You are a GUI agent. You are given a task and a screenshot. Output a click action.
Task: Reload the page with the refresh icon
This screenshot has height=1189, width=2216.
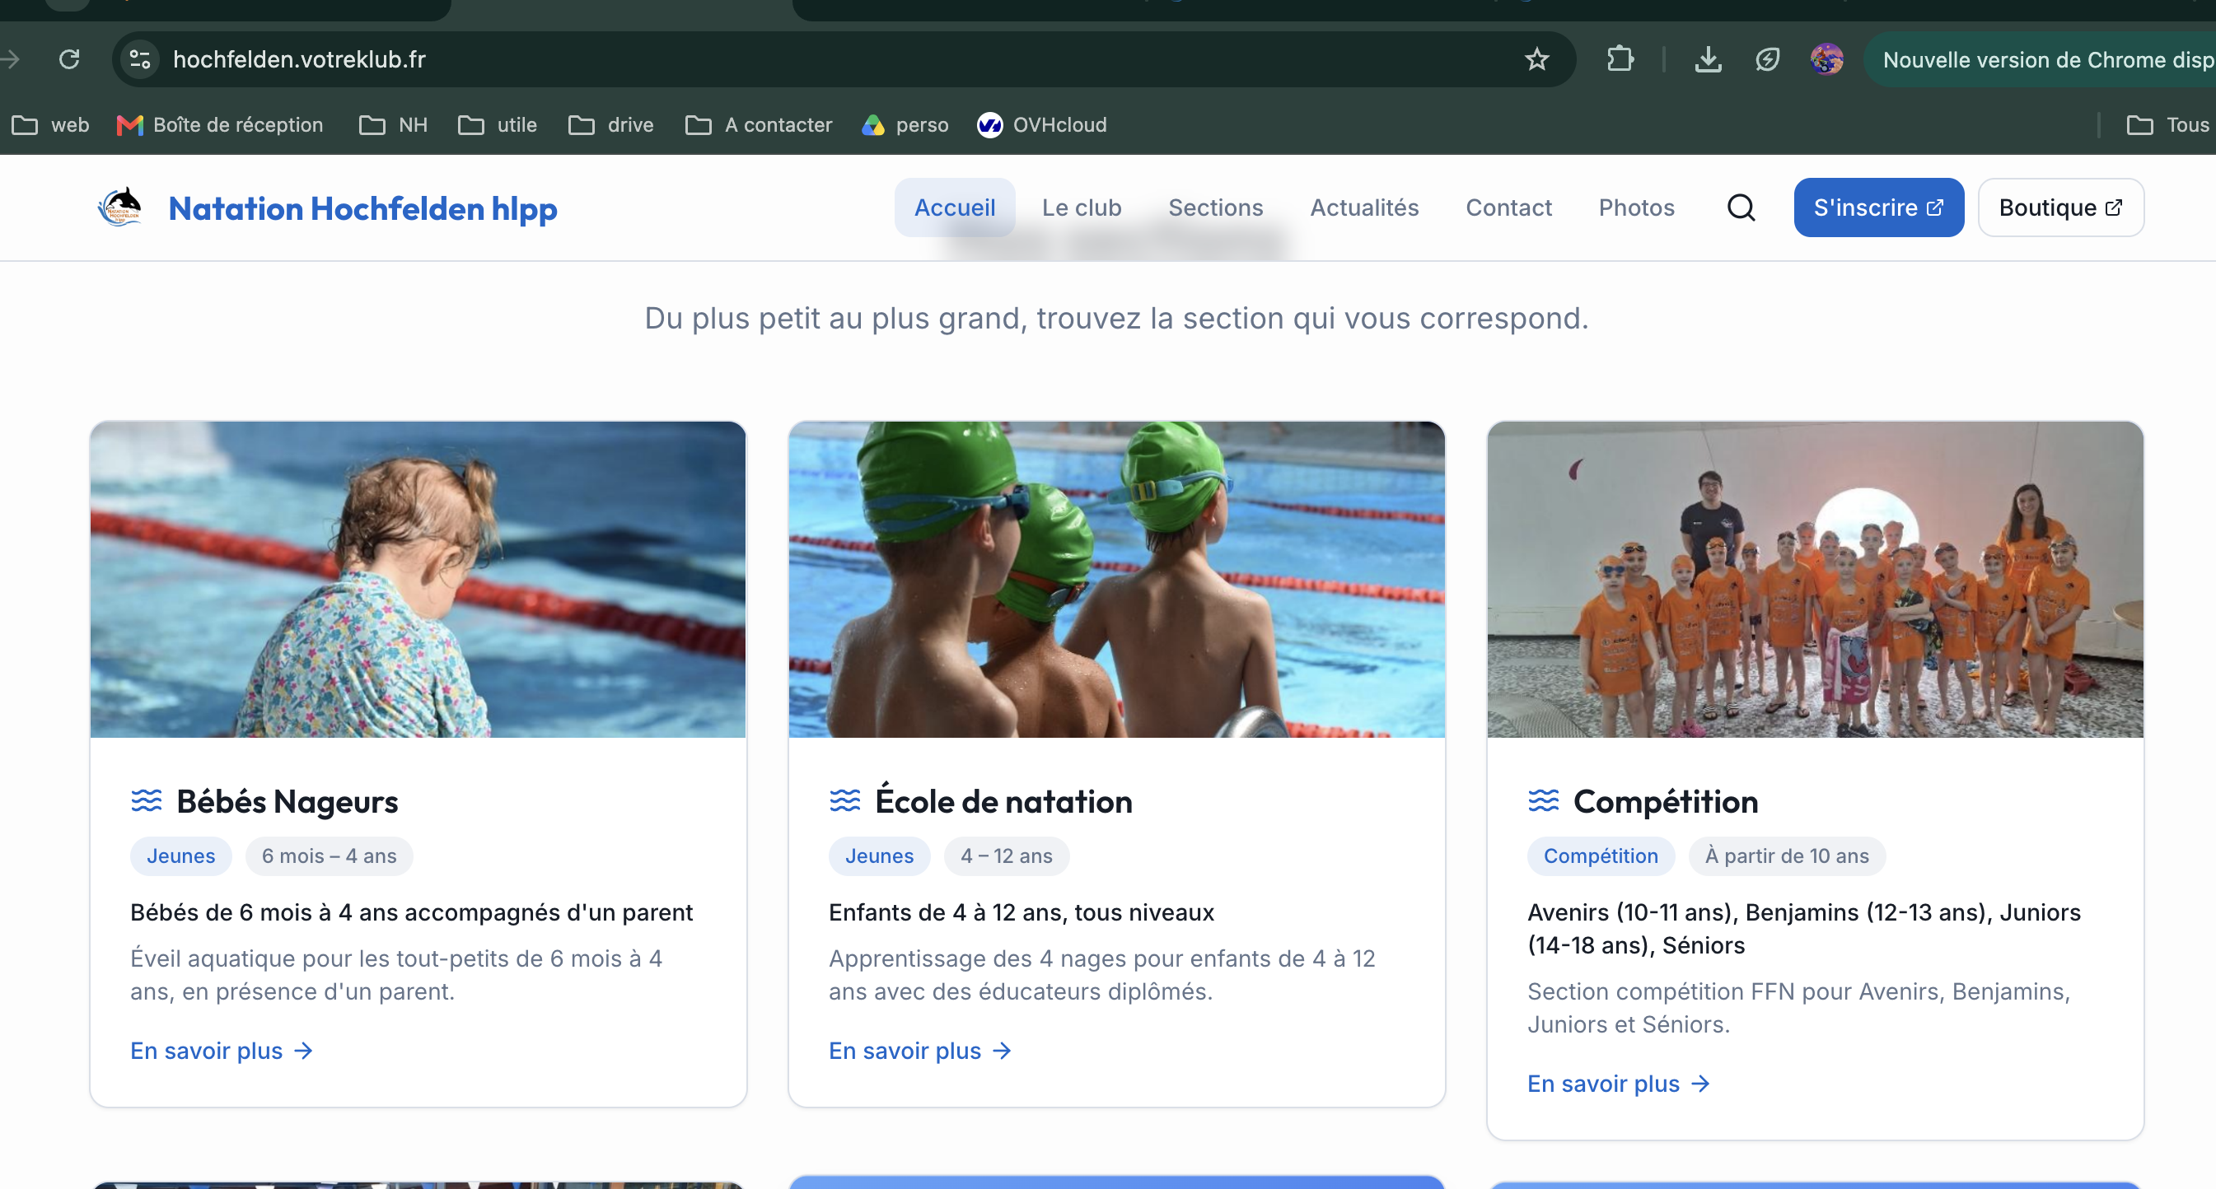[69, 59]
